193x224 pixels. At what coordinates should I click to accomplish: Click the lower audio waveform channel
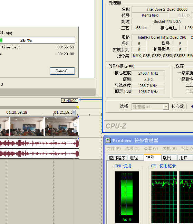[x=39, y=153]
